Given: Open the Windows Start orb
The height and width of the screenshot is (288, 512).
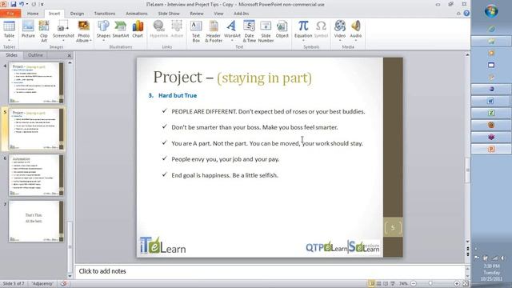Looking at the screenshot, I should coord(491,11).
